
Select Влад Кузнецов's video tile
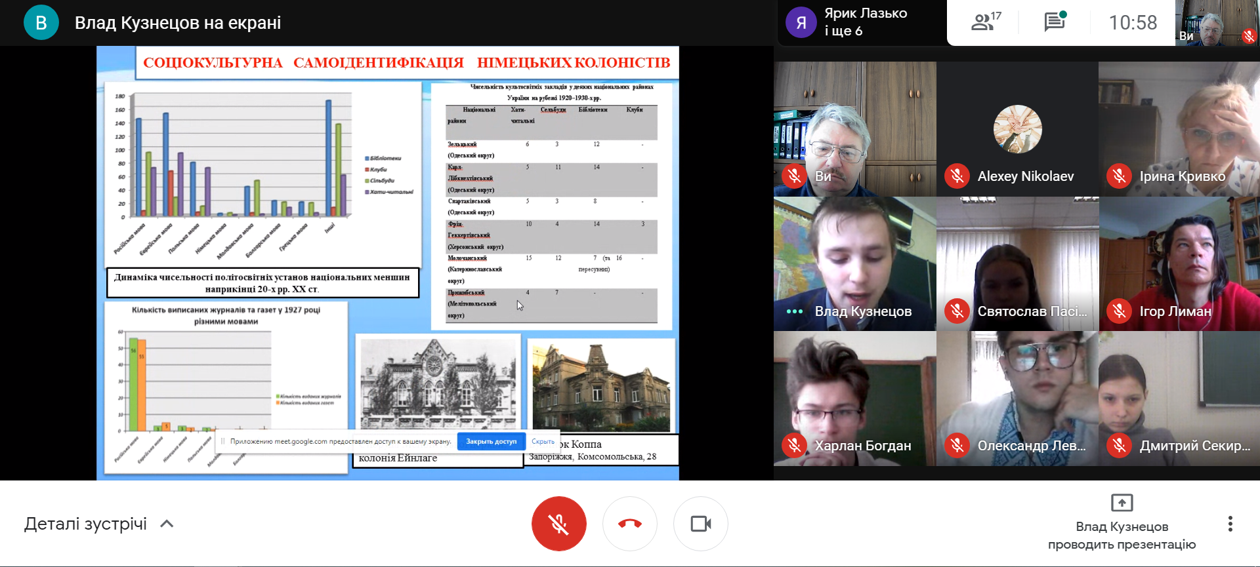[x=854, y=264]
